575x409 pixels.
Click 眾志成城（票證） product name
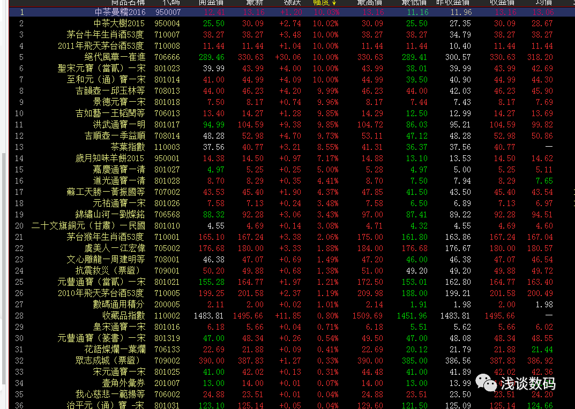(108, 361)
